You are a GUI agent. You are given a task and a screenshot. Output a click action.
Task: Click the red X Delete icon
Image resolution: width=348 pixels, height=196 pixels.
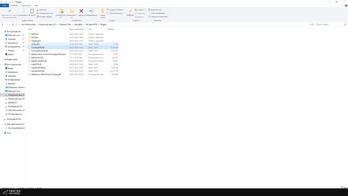coord(81,11)
